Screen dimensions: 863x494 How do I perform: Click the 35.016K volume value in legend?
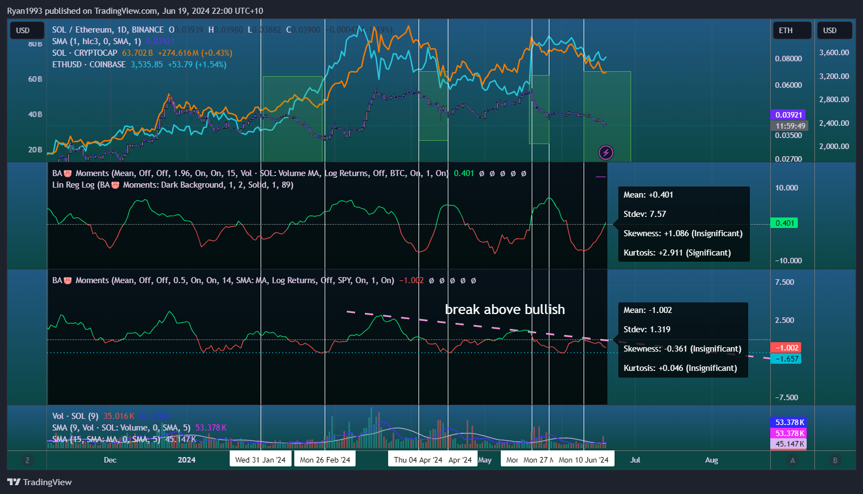coord(119,416)
